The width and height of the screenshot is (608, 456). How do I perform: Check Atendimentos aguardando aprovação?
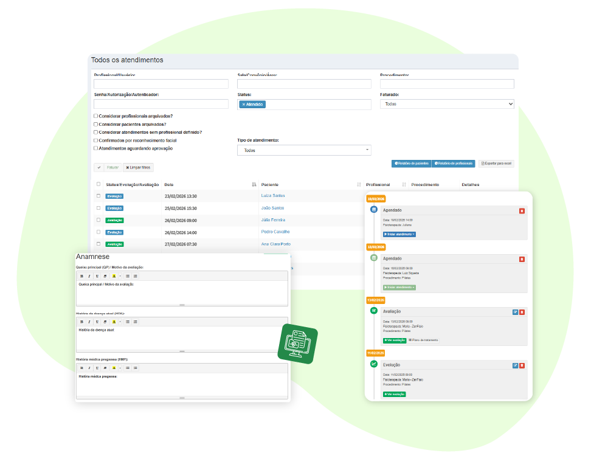coord(96,148)
